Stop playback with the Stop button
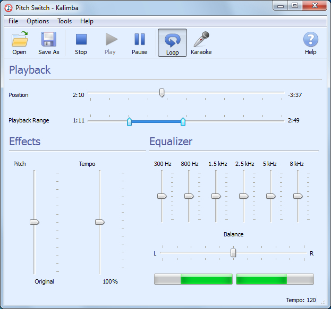 81,43
